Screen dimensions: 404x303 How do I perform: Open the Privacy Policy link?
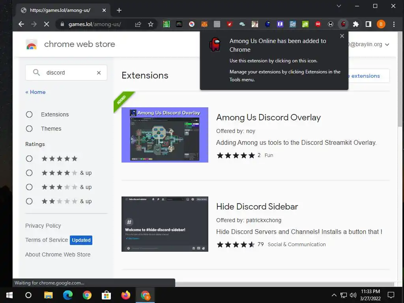pyautogui.click(x=43, y=226)
